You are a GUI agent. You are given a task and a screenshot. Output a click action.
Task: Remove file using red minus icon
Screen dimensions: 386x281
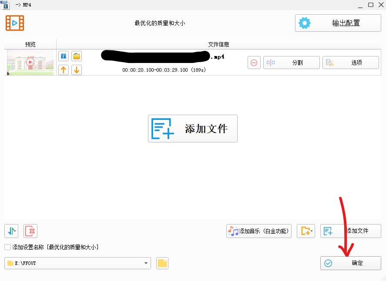coord(254,63)
